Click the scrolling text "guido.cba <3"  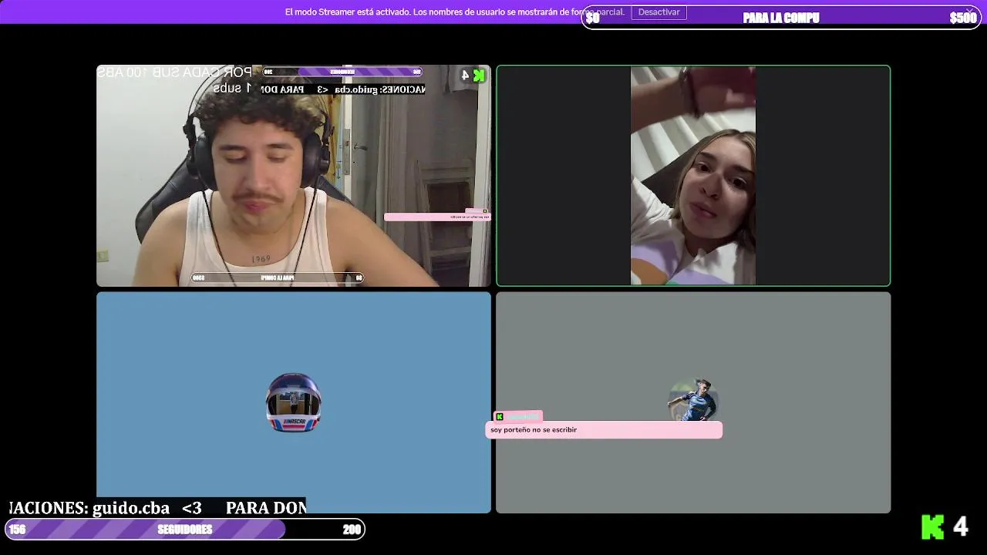tap(147, 508)
